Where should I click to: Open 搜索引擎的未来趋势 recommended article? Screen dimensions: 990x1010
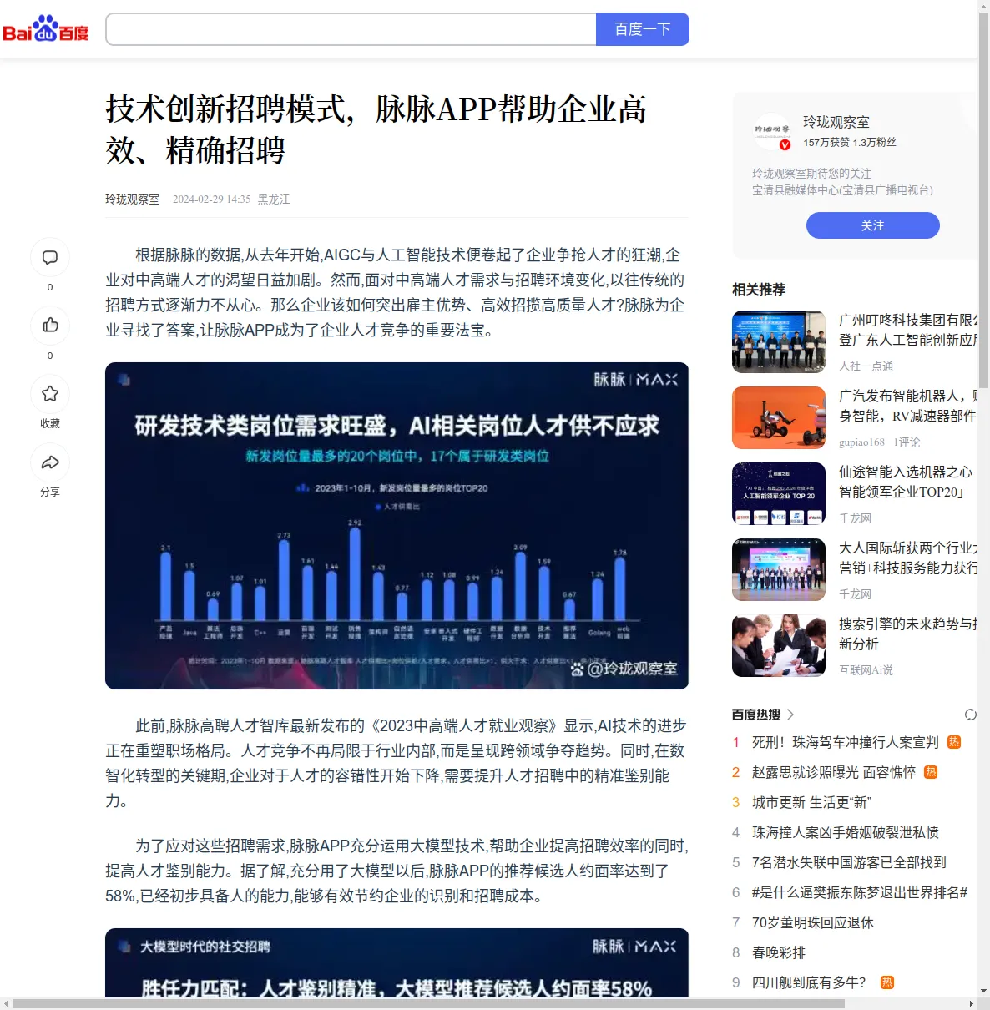(x=908, y=634)
